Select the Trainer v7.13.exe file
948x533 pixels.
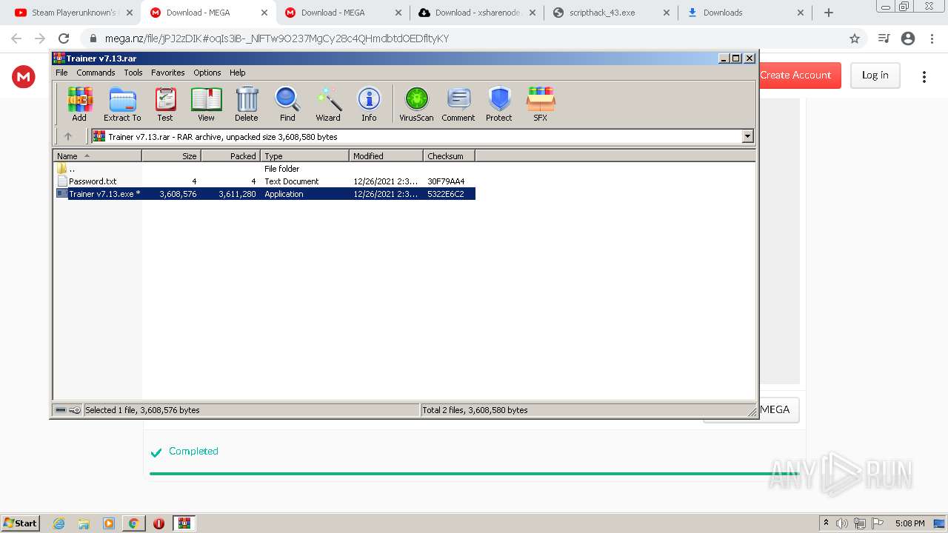(x=265, y=194)
